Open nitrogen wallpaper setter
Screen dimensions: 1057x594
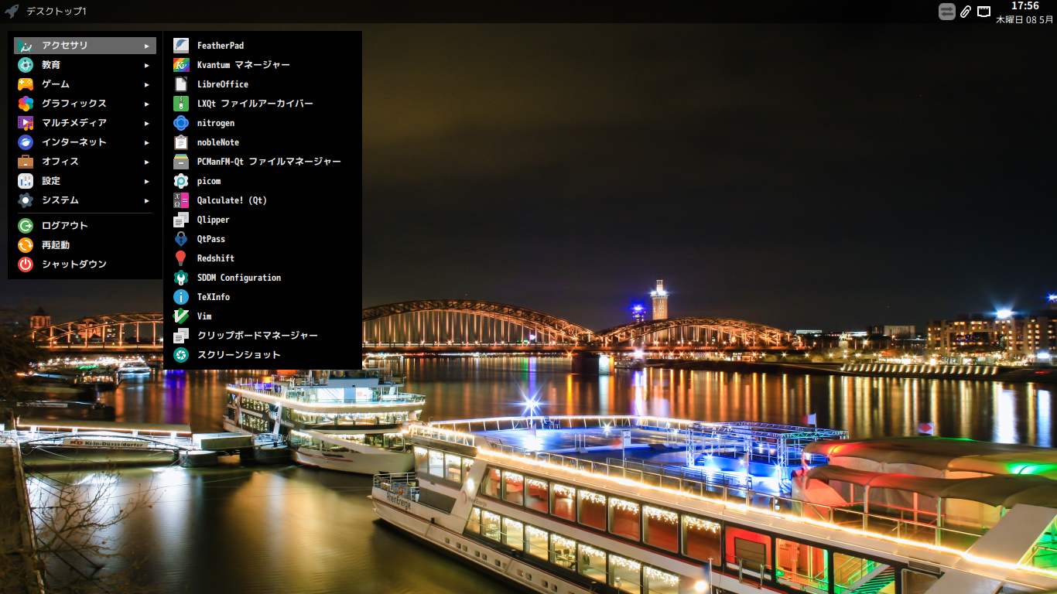click(x=214, y=122)
